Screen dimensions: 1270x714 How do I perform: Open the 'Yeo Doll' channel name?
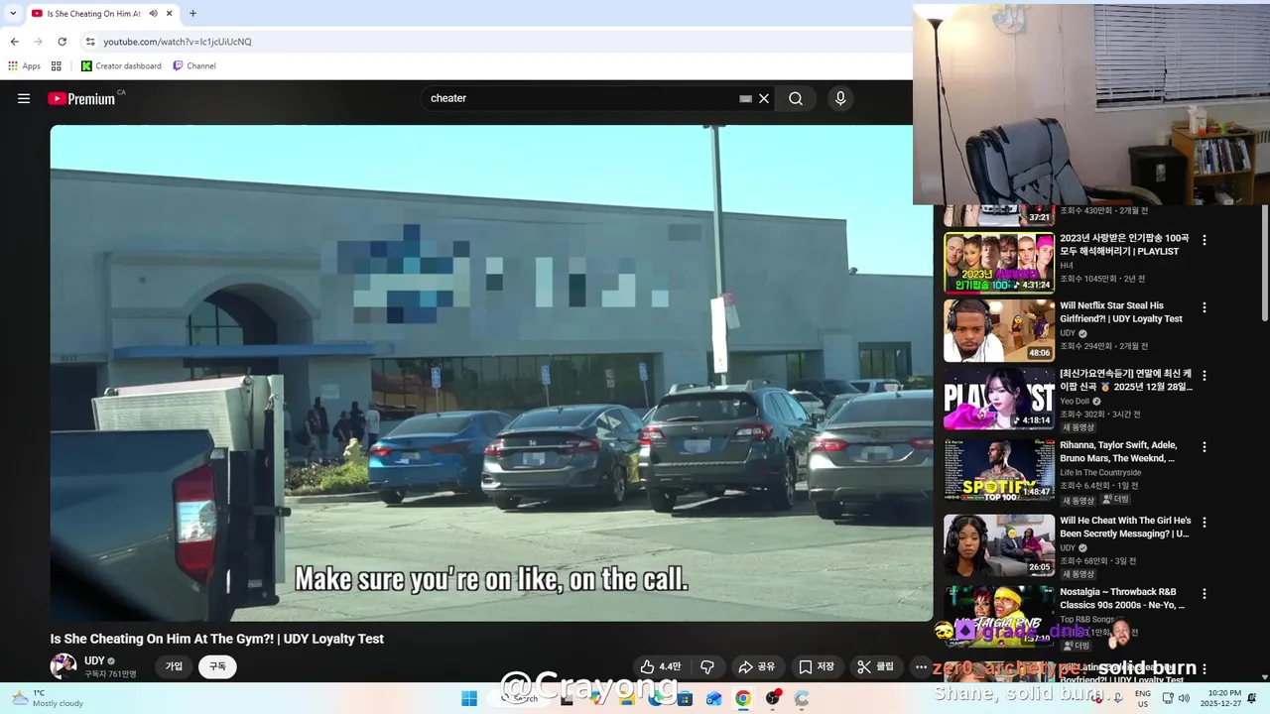point(1075,402)
